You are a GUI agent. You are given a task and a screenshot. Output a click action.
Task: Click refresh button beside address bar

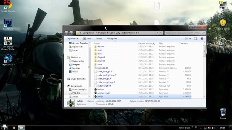[161, 33]
